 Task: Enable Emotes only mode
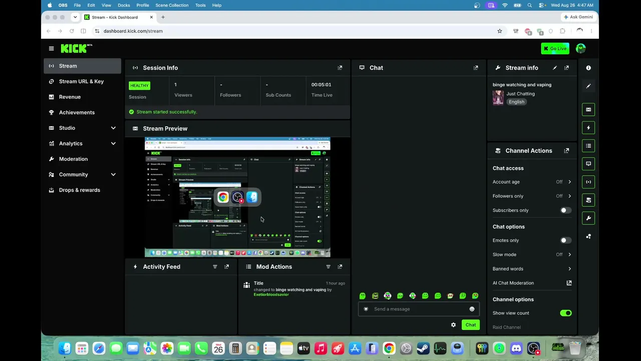[x=565, y=241]
